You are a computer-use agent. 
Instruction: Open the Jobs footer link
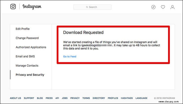[65, 98]
